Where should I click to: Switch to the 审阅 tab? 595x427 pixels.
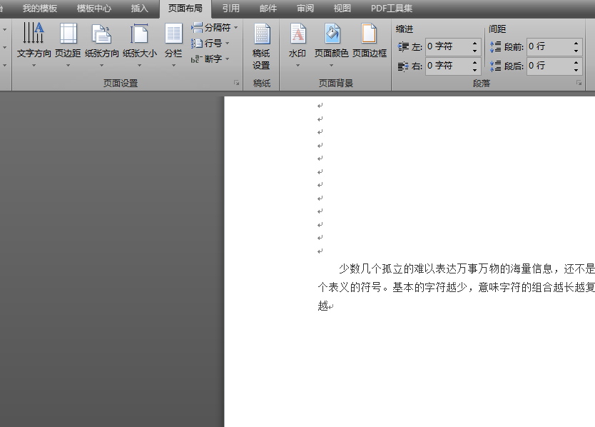click(x=305, y=9)
